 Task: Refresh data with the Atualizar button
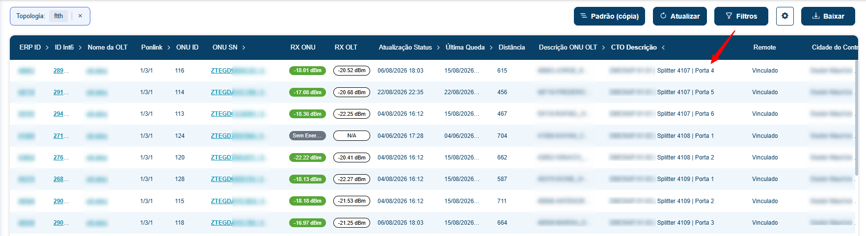(x=680, y=16)
